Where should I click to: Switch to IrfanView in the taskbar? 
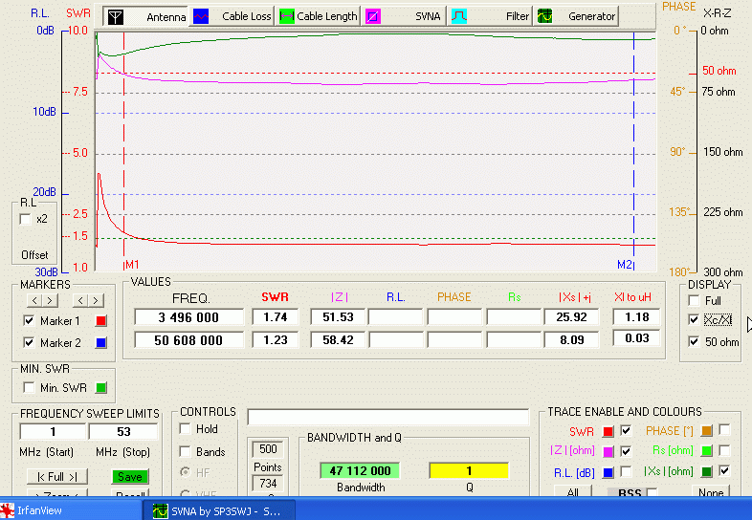pos(38,510)
